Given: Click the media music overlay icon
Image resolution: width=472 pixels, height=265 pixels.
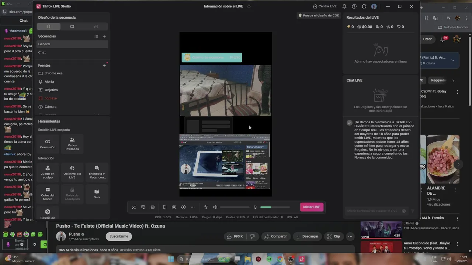Looking at the screenshot, I should 143,207.
